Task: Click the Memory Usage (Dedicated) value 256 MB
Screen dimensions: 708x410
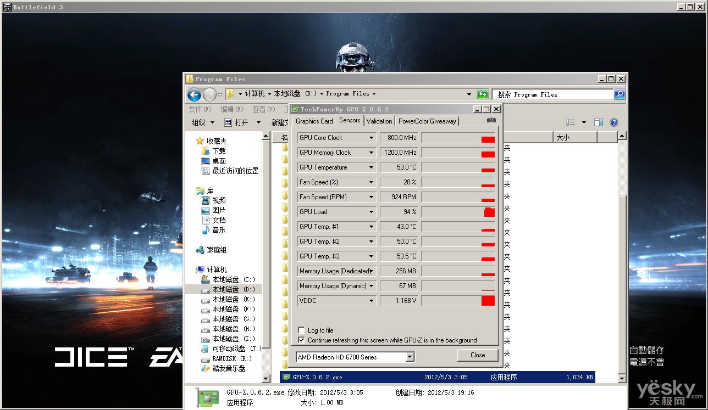Action: (x=399, y=271)
